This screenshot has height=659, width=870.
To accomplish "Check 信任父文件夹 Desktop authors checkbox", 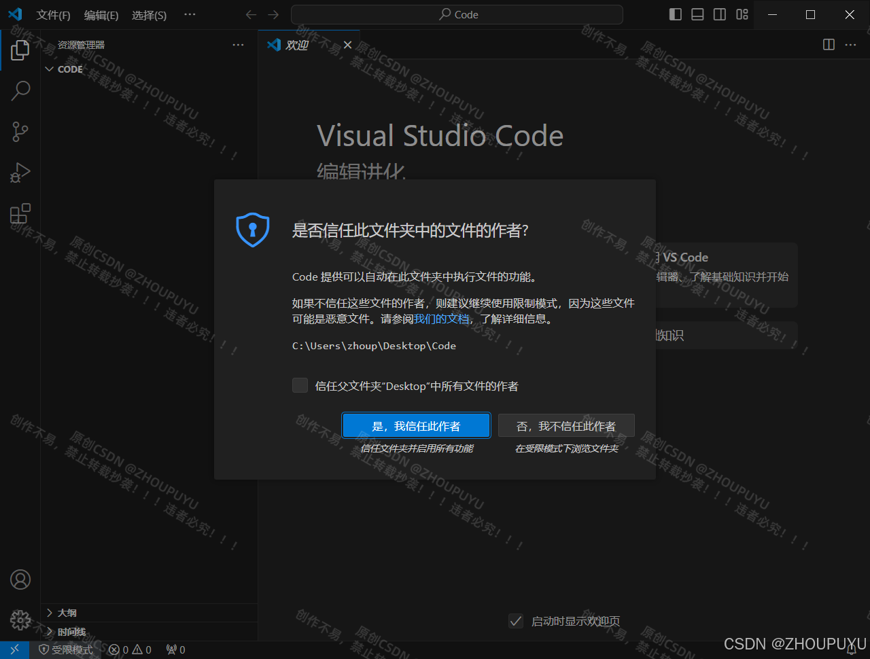I will point(300,386).
